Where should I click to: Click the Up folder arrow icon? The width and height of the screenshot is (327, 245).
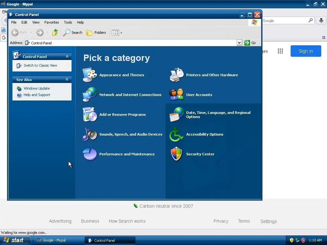(x=55, y=33)
